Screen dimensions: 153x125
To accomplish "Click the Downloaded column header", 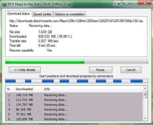I will [28, 89].
